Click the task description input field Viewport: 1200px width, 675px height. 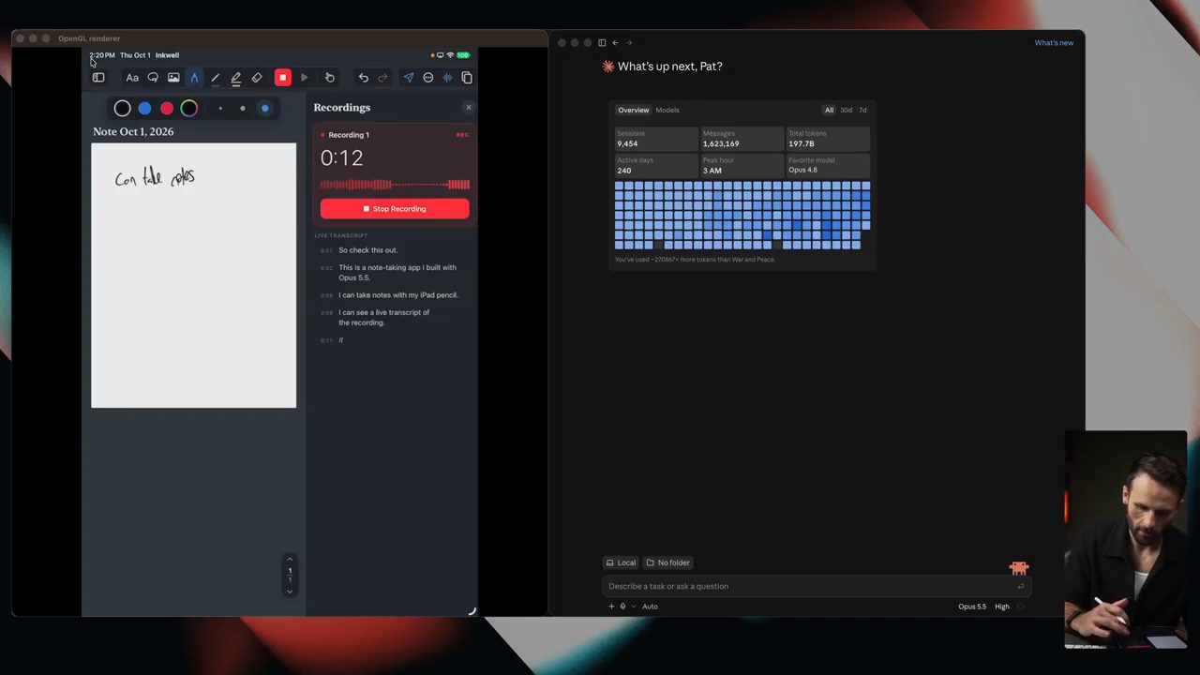click(x=817, y=587)
